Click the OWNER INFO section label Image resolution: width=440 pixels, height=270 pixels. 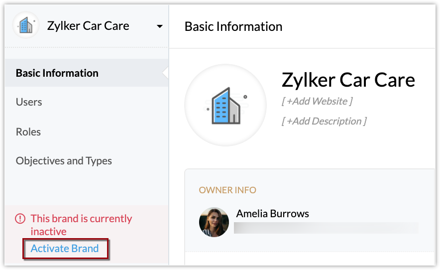click(x=227, y=190)
